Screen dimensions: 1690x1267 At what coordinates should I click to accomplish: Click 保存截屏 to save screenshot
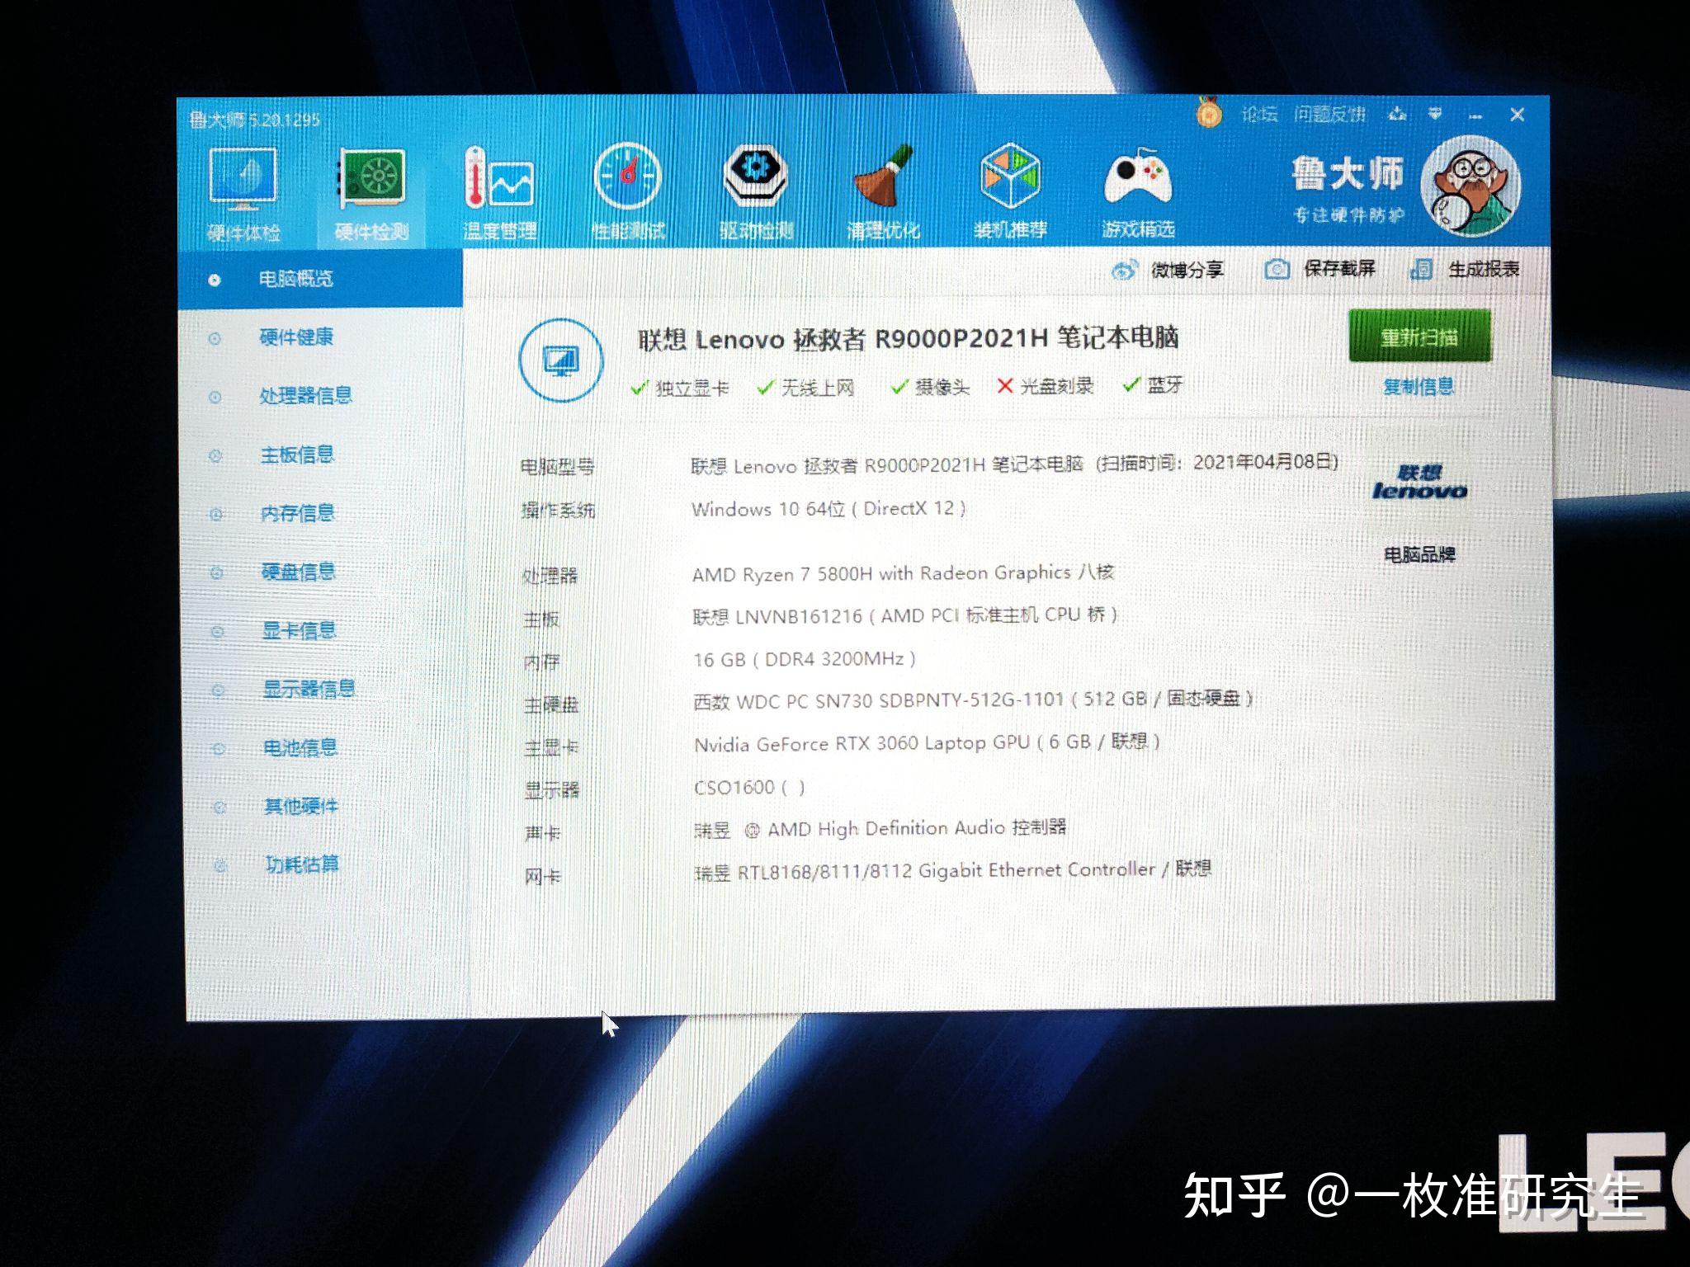pos(1320,269)
